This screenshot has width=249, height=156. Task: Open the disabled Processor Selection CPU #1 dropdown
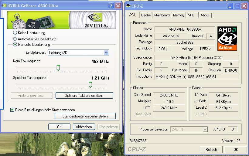[189, 129]
